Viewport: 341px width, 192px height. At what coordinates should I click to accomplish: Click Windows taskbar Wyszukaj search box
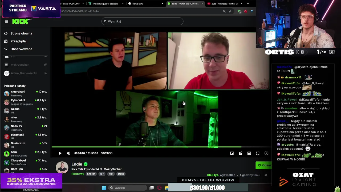click(127, 188)
